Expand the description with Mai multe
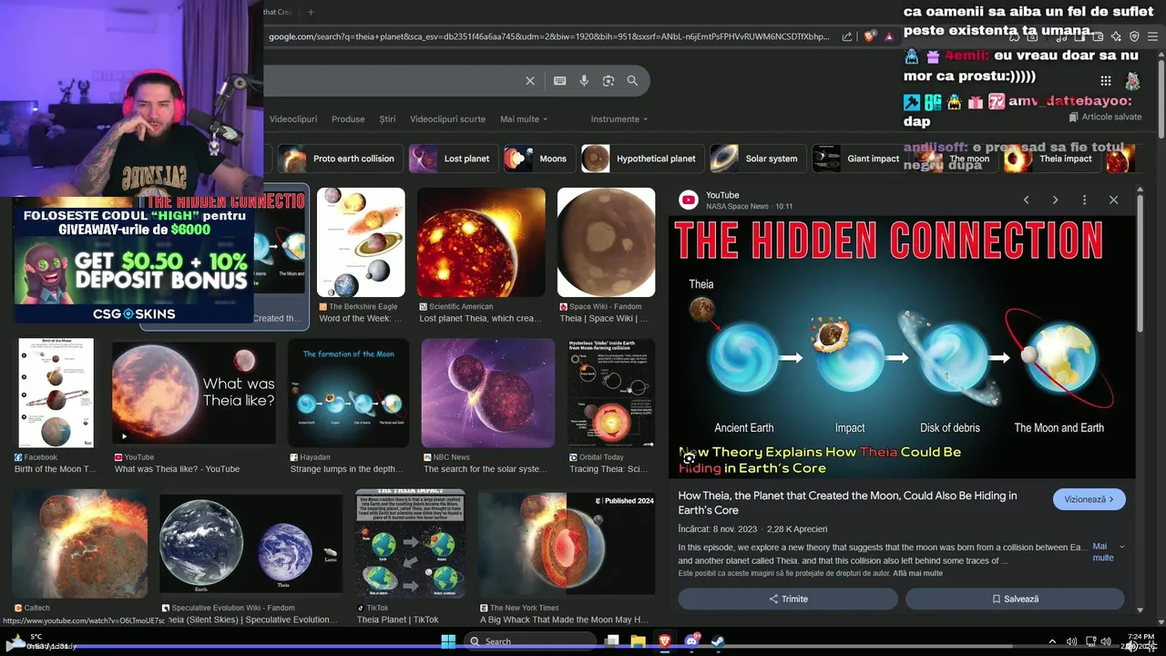 tap(1108, 552)
